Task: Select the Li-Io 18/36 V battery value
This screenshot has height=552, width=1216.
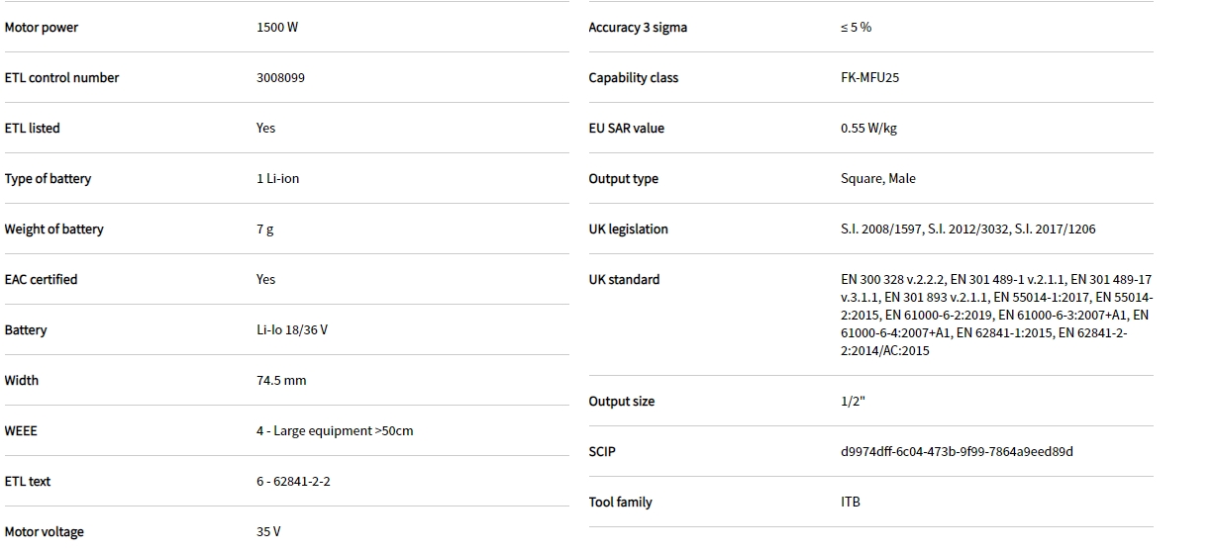Action: (x=291, y=330)
